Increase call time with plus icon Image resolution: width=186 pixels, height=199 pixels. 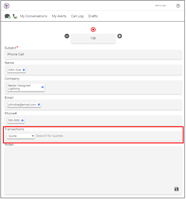point(120,36)
